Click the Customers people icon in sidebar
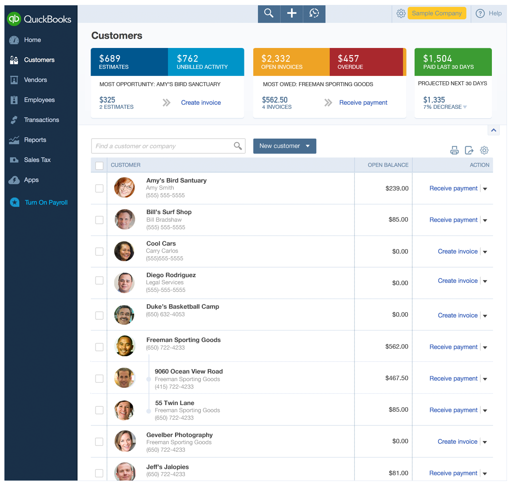The width and height of the screenshot is (511, 485). click(x=14, y=60)
